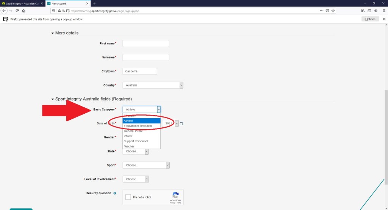Go to the Firefox home page
The image size is (388, 210).
tap(23, 11)
